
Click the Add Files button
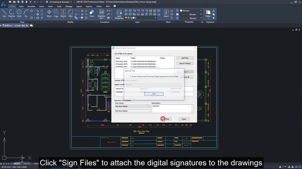point(185,58)
